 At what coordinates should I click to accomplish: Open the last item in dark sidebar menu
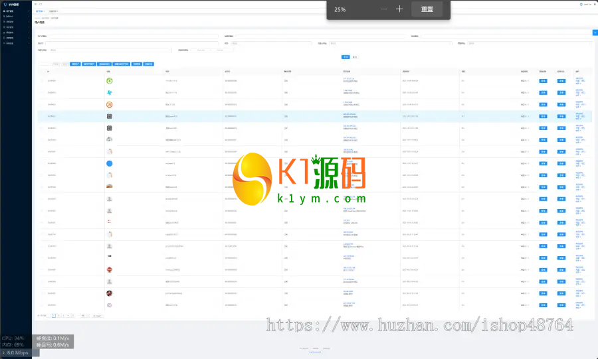tap(16, 43)
